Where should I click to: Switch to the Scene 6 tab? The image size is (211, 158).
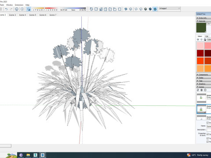[x=43, y=15]
